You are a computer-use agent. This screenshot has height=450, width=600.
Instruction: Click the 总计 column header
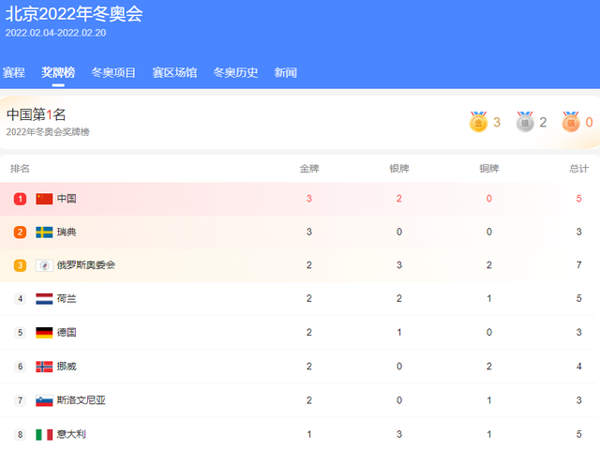pyautogui.click(x=579, y=169)
